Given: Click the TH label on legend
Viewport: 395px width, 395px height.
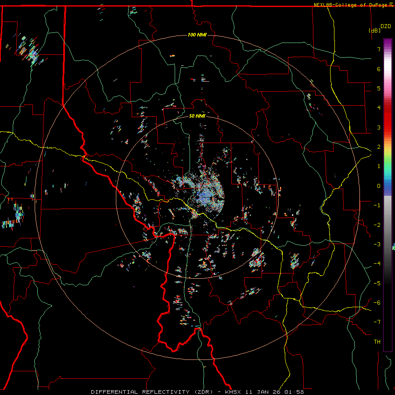Looking at the screenshot, I should pos(377,342).
